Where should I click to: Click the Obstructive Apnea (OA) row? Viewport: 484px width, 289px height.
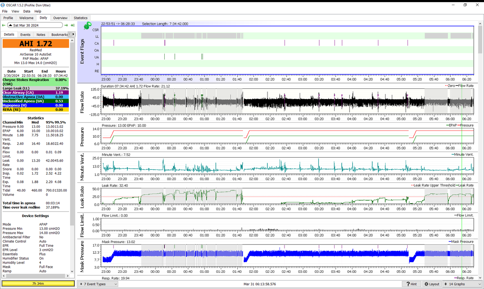pos(36,97)
